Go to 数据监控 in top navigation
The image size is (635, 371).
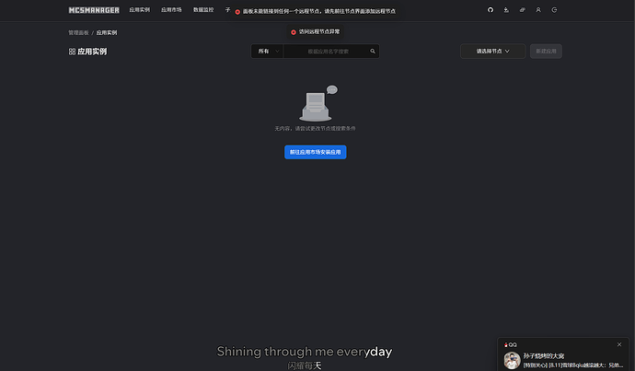[x=203, y=10]
